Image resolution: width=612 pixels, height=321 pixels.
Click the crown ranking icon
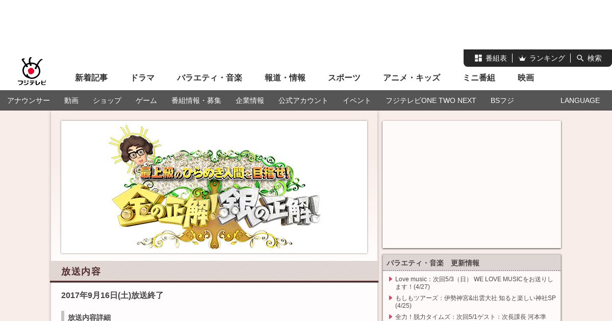522,58
